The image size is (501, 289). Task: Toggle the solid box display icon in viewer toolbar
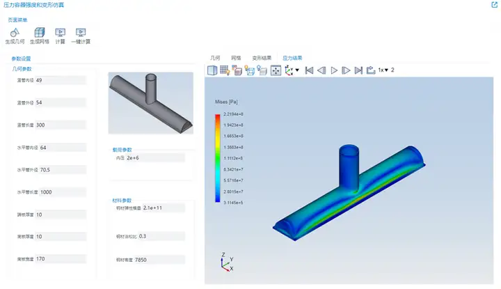click(x=212, y=70)
